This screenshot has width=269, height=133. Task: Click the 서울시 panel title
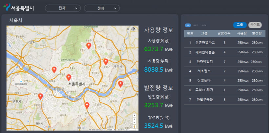(16, 20)
